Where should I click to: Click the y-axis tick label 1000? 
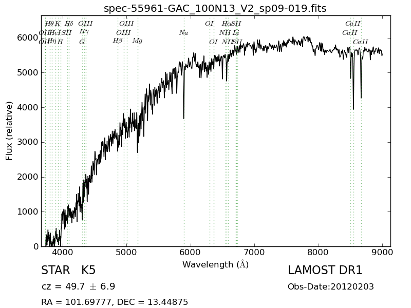[28, 211]
